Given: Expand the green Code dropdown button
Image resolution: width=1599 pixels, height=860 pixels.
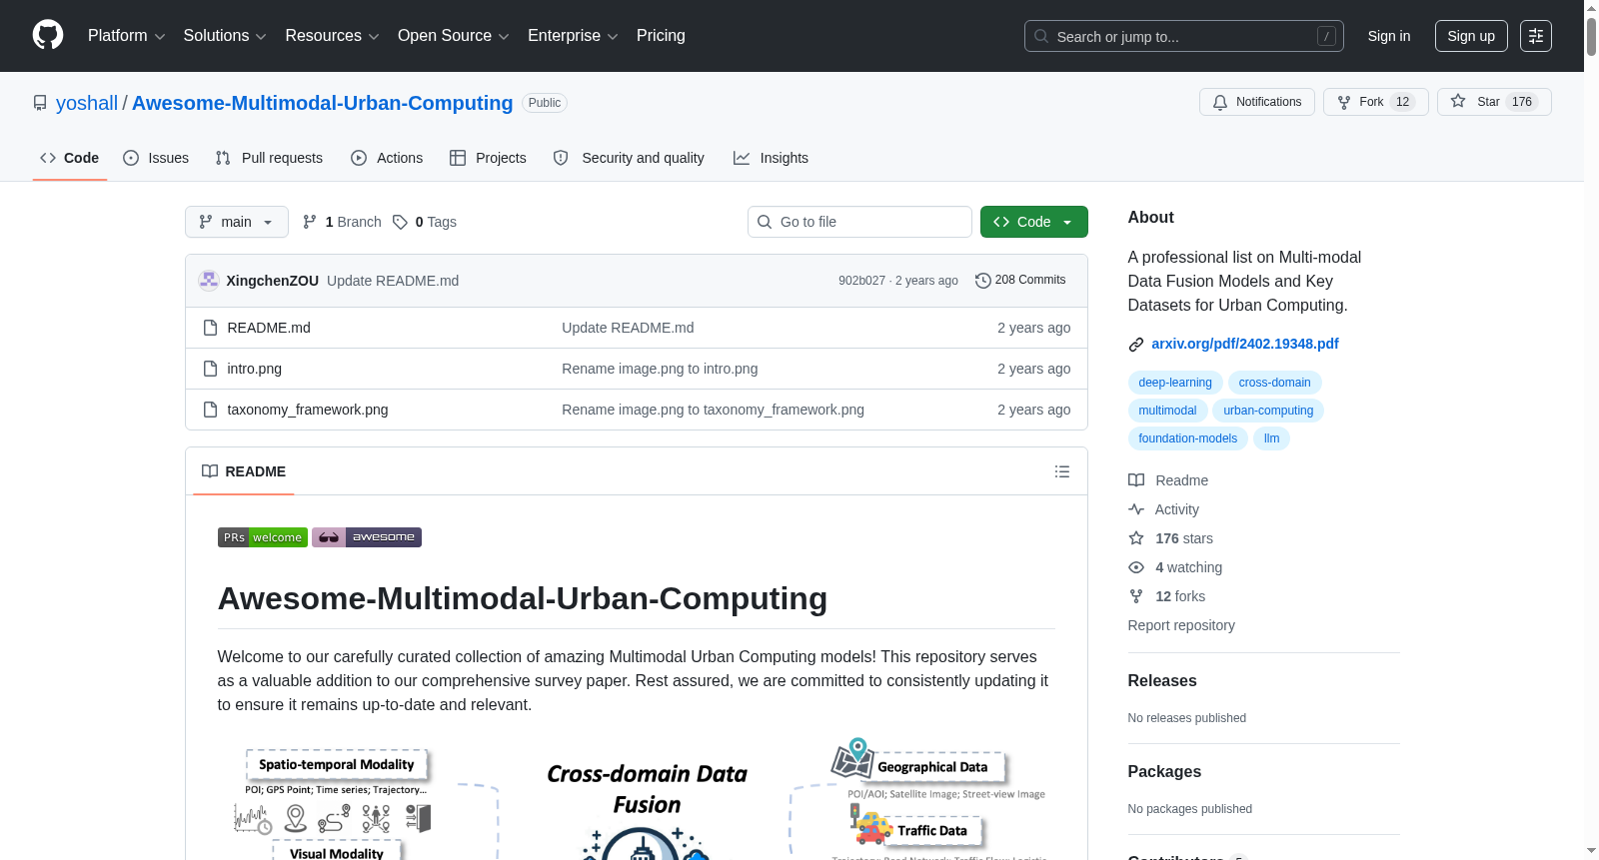Looking at the screenshot, I should (1033, 222).
